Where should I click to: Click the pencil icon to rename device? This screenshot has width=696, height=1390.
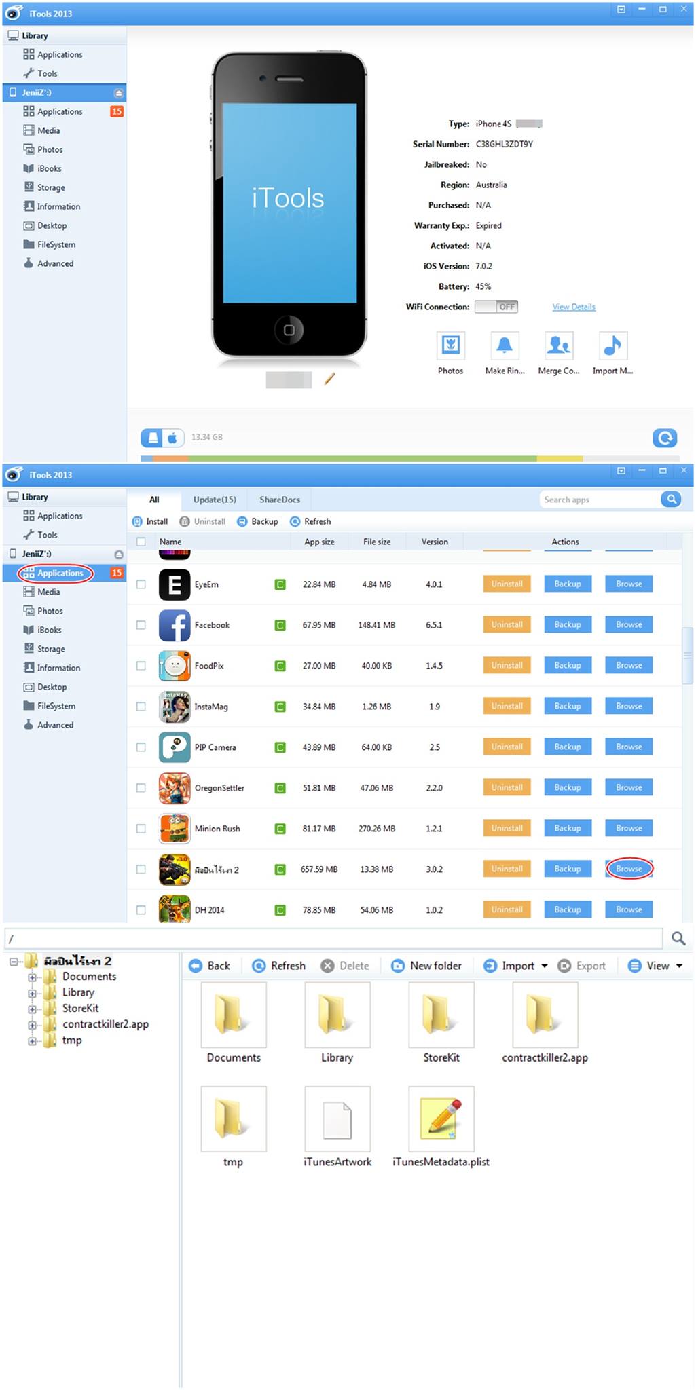330,379
